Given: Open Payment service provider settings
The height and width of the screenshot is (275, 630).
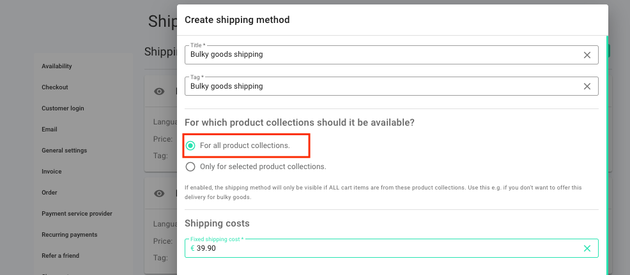Looking at the screenshot, I should click(x=77, y=214).
